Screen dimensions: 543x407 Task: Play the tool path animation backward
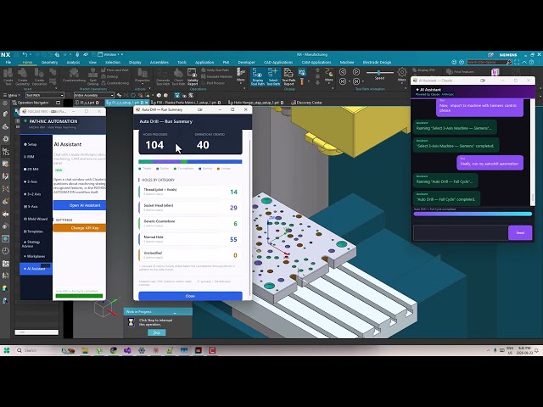343,71
